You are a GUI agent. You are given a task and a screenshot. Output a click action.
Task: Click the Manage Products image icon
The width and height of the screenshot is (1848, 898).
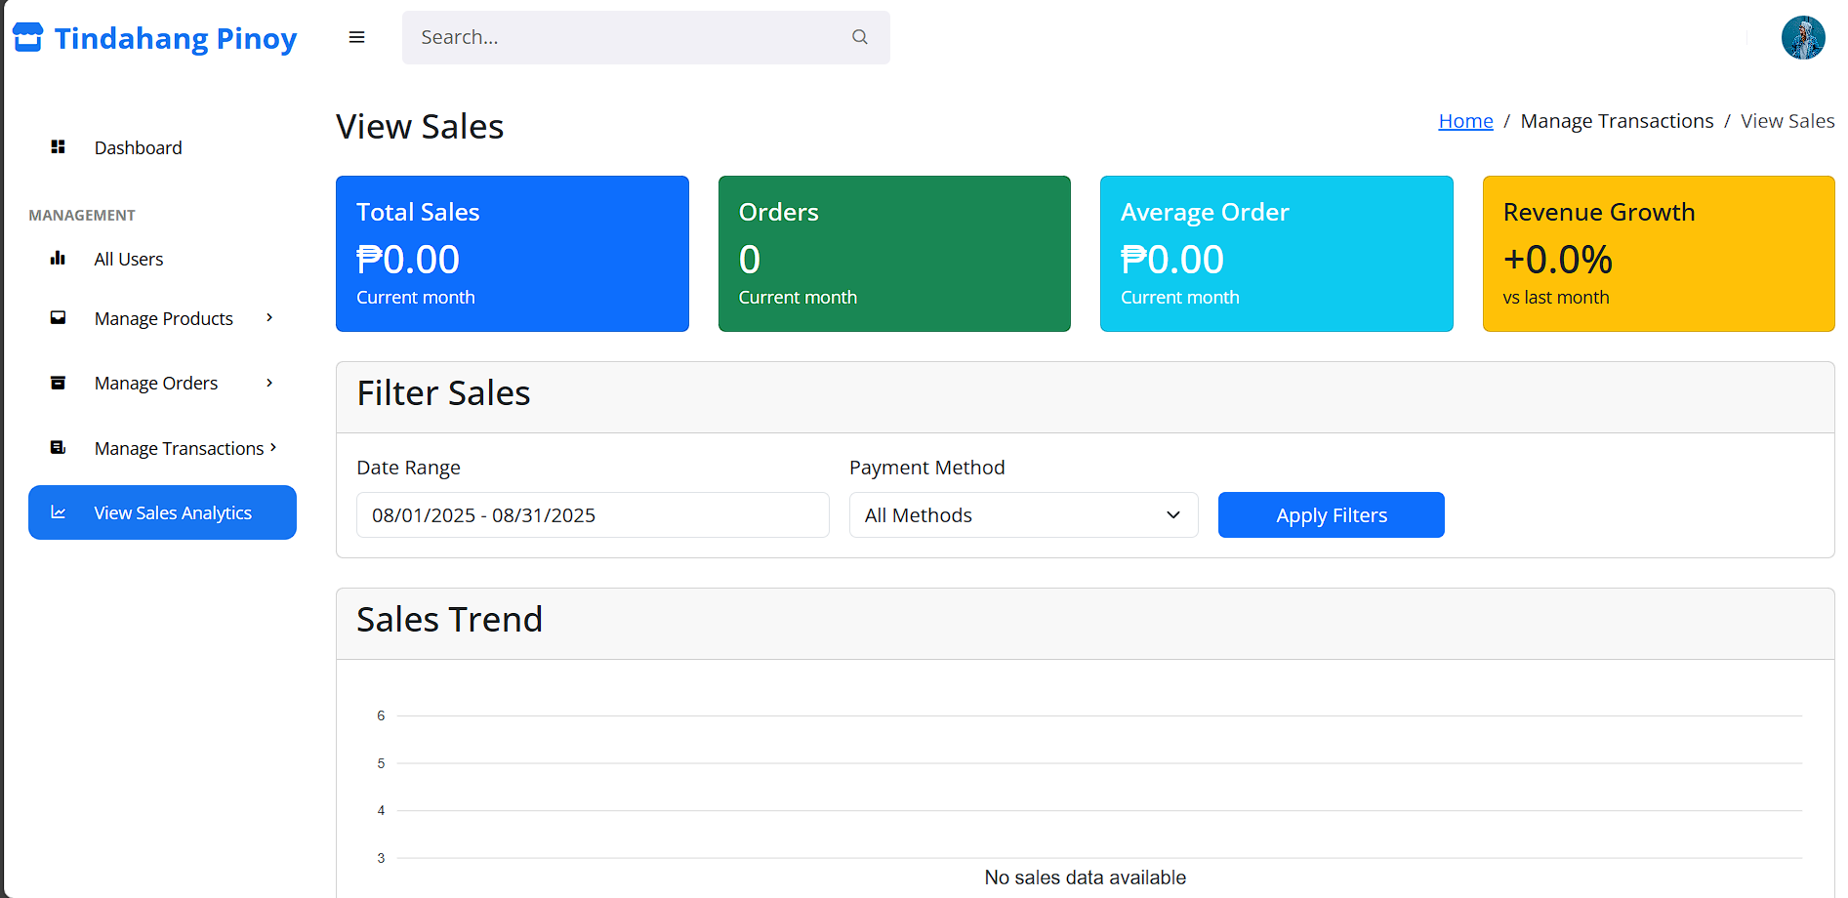tap(59, 317)
